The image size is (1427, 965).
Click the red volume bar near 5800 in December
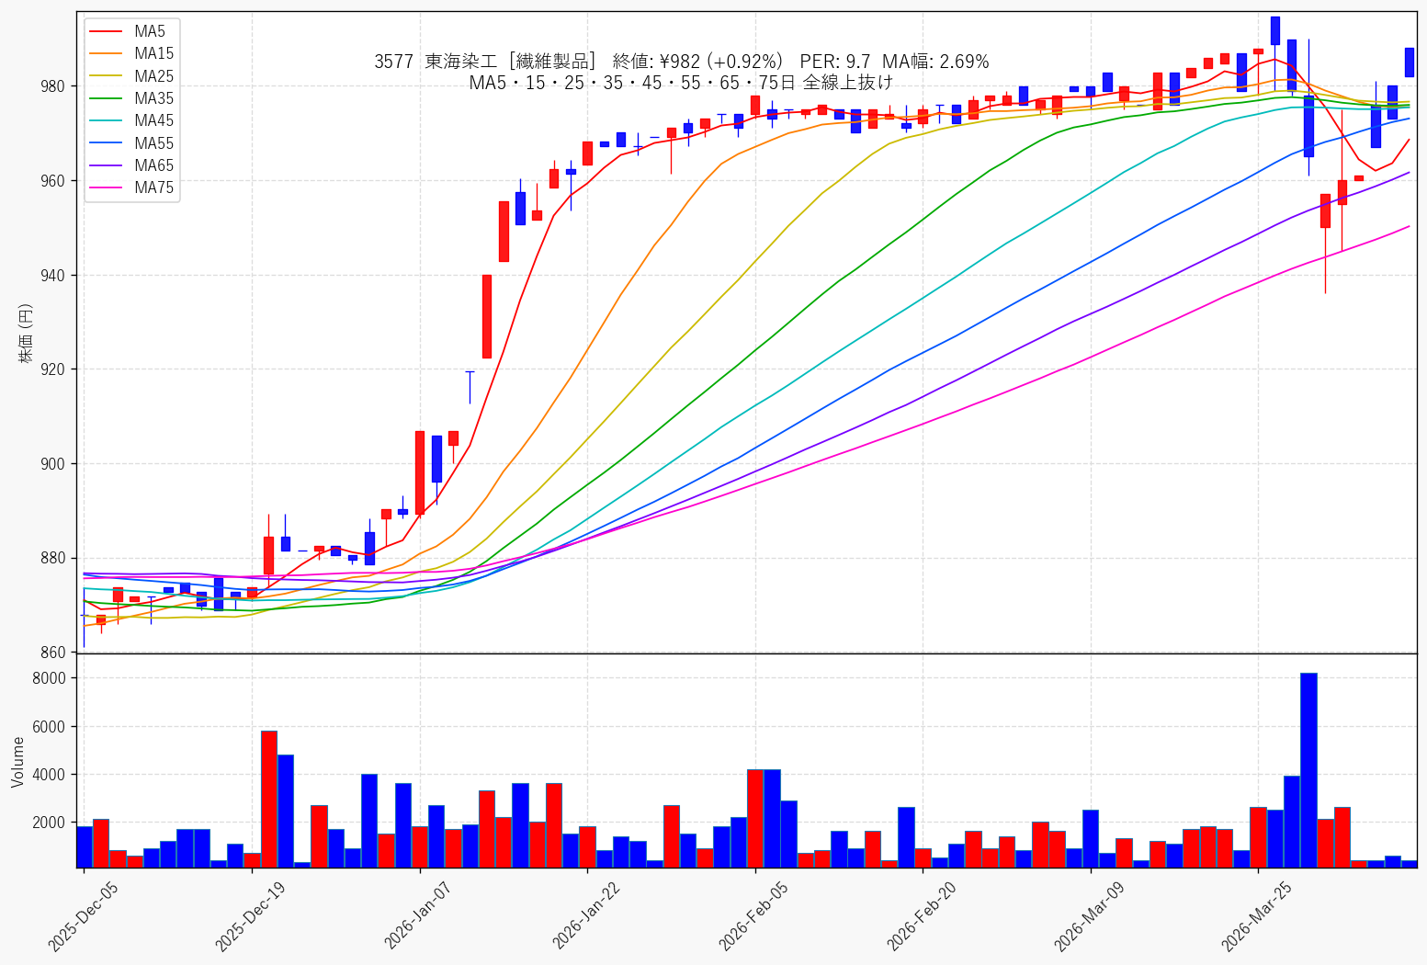[268, 800]
